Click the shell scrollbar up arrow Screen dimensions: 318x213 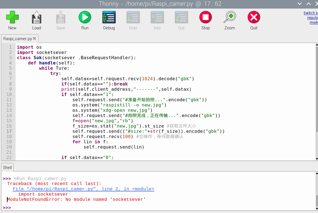pos(317,173)
